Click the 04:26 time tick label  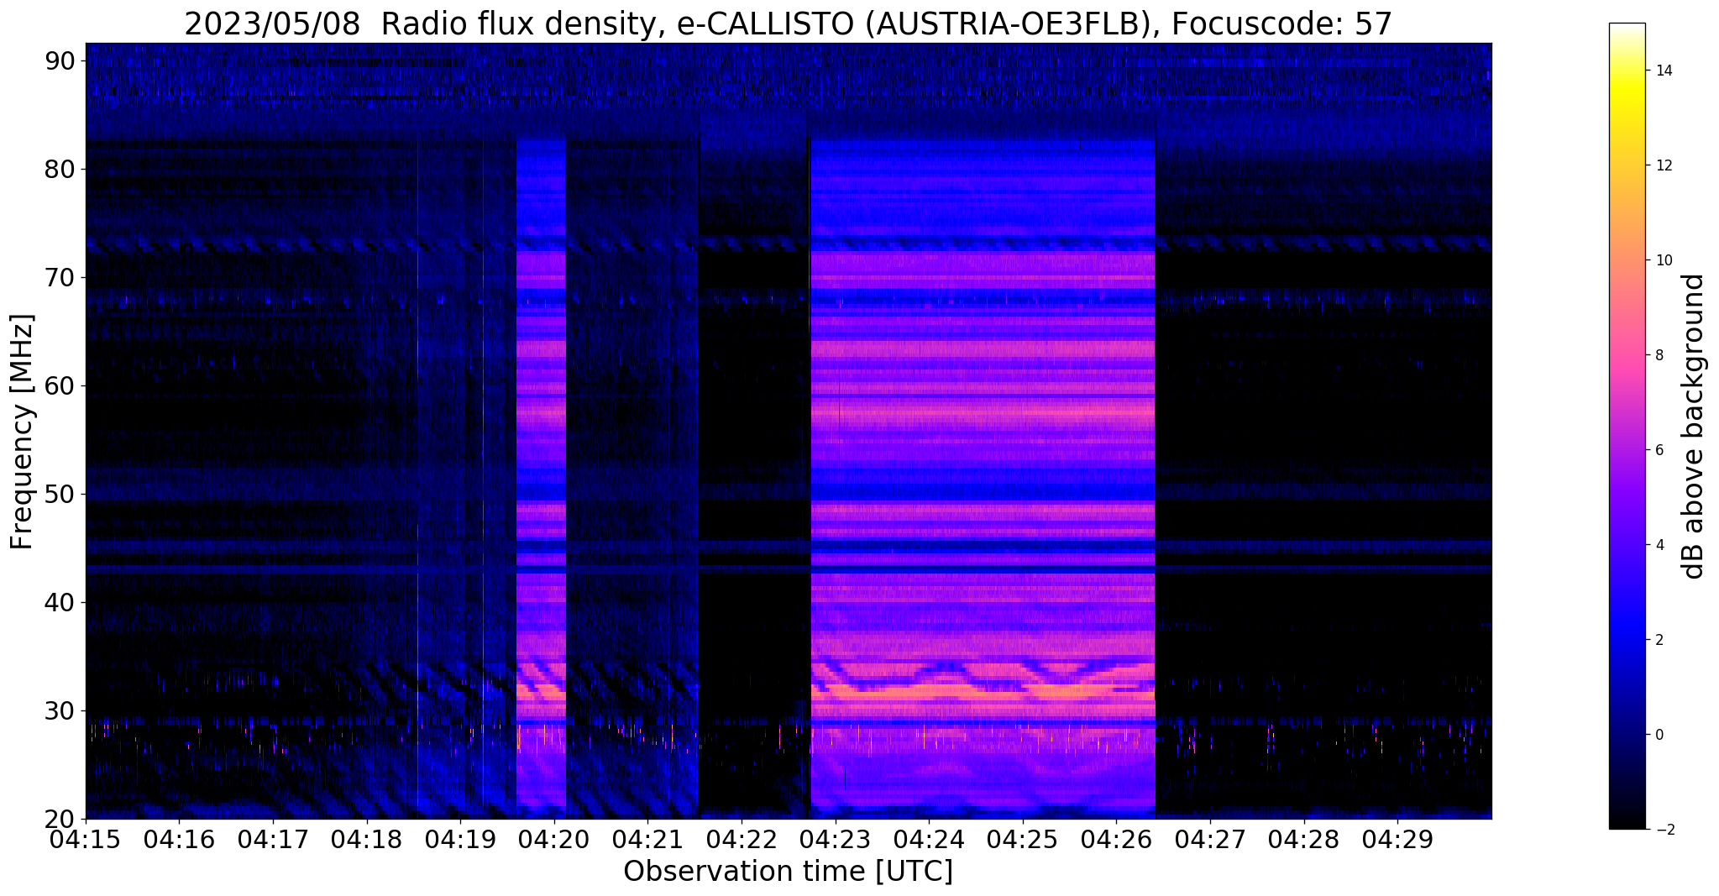click(1116, 841)
